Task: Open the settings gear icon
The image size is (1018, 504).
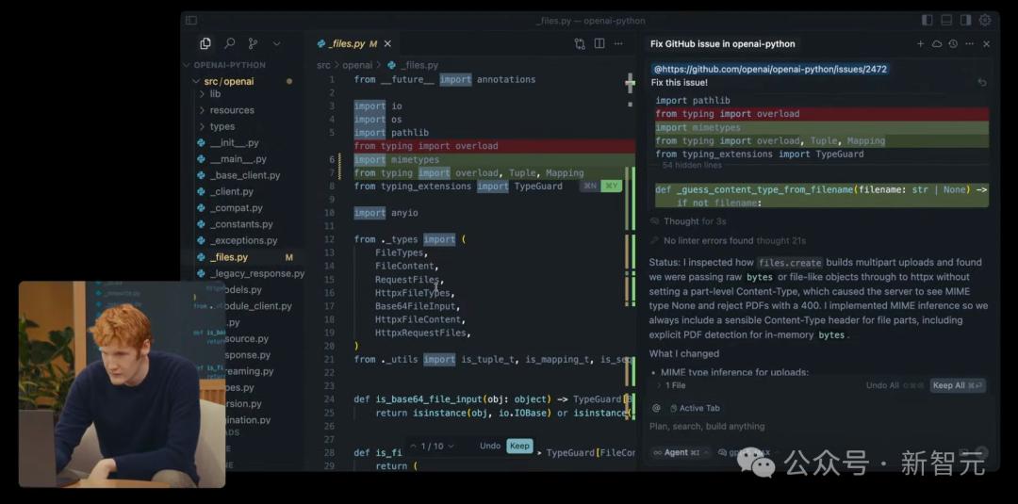Action: coord(985,20)
